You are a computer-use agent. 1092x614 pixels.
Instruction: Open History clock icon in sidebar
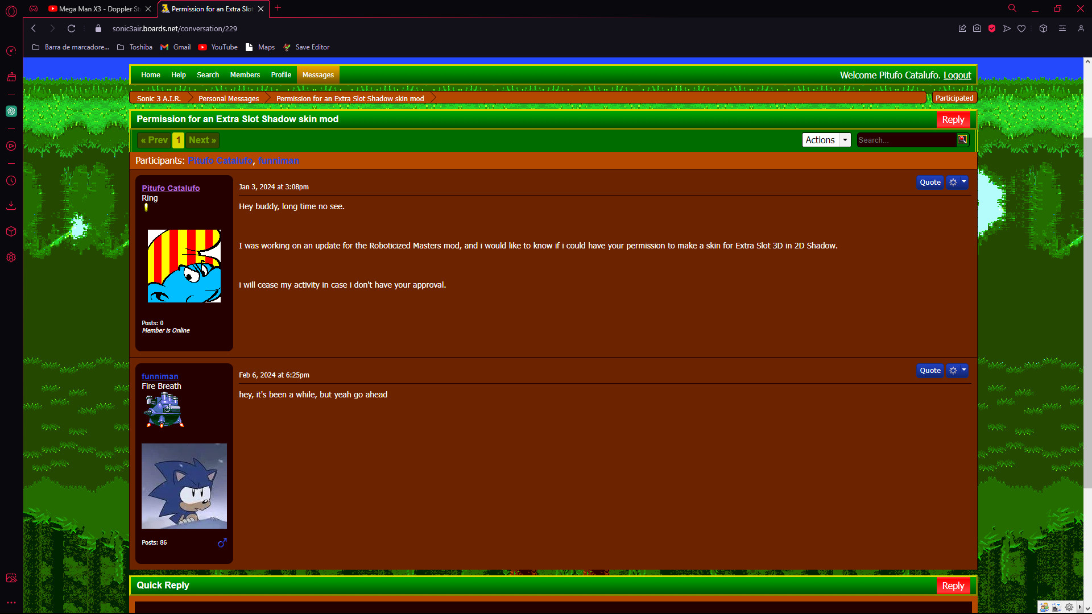(x=11, y=181)
